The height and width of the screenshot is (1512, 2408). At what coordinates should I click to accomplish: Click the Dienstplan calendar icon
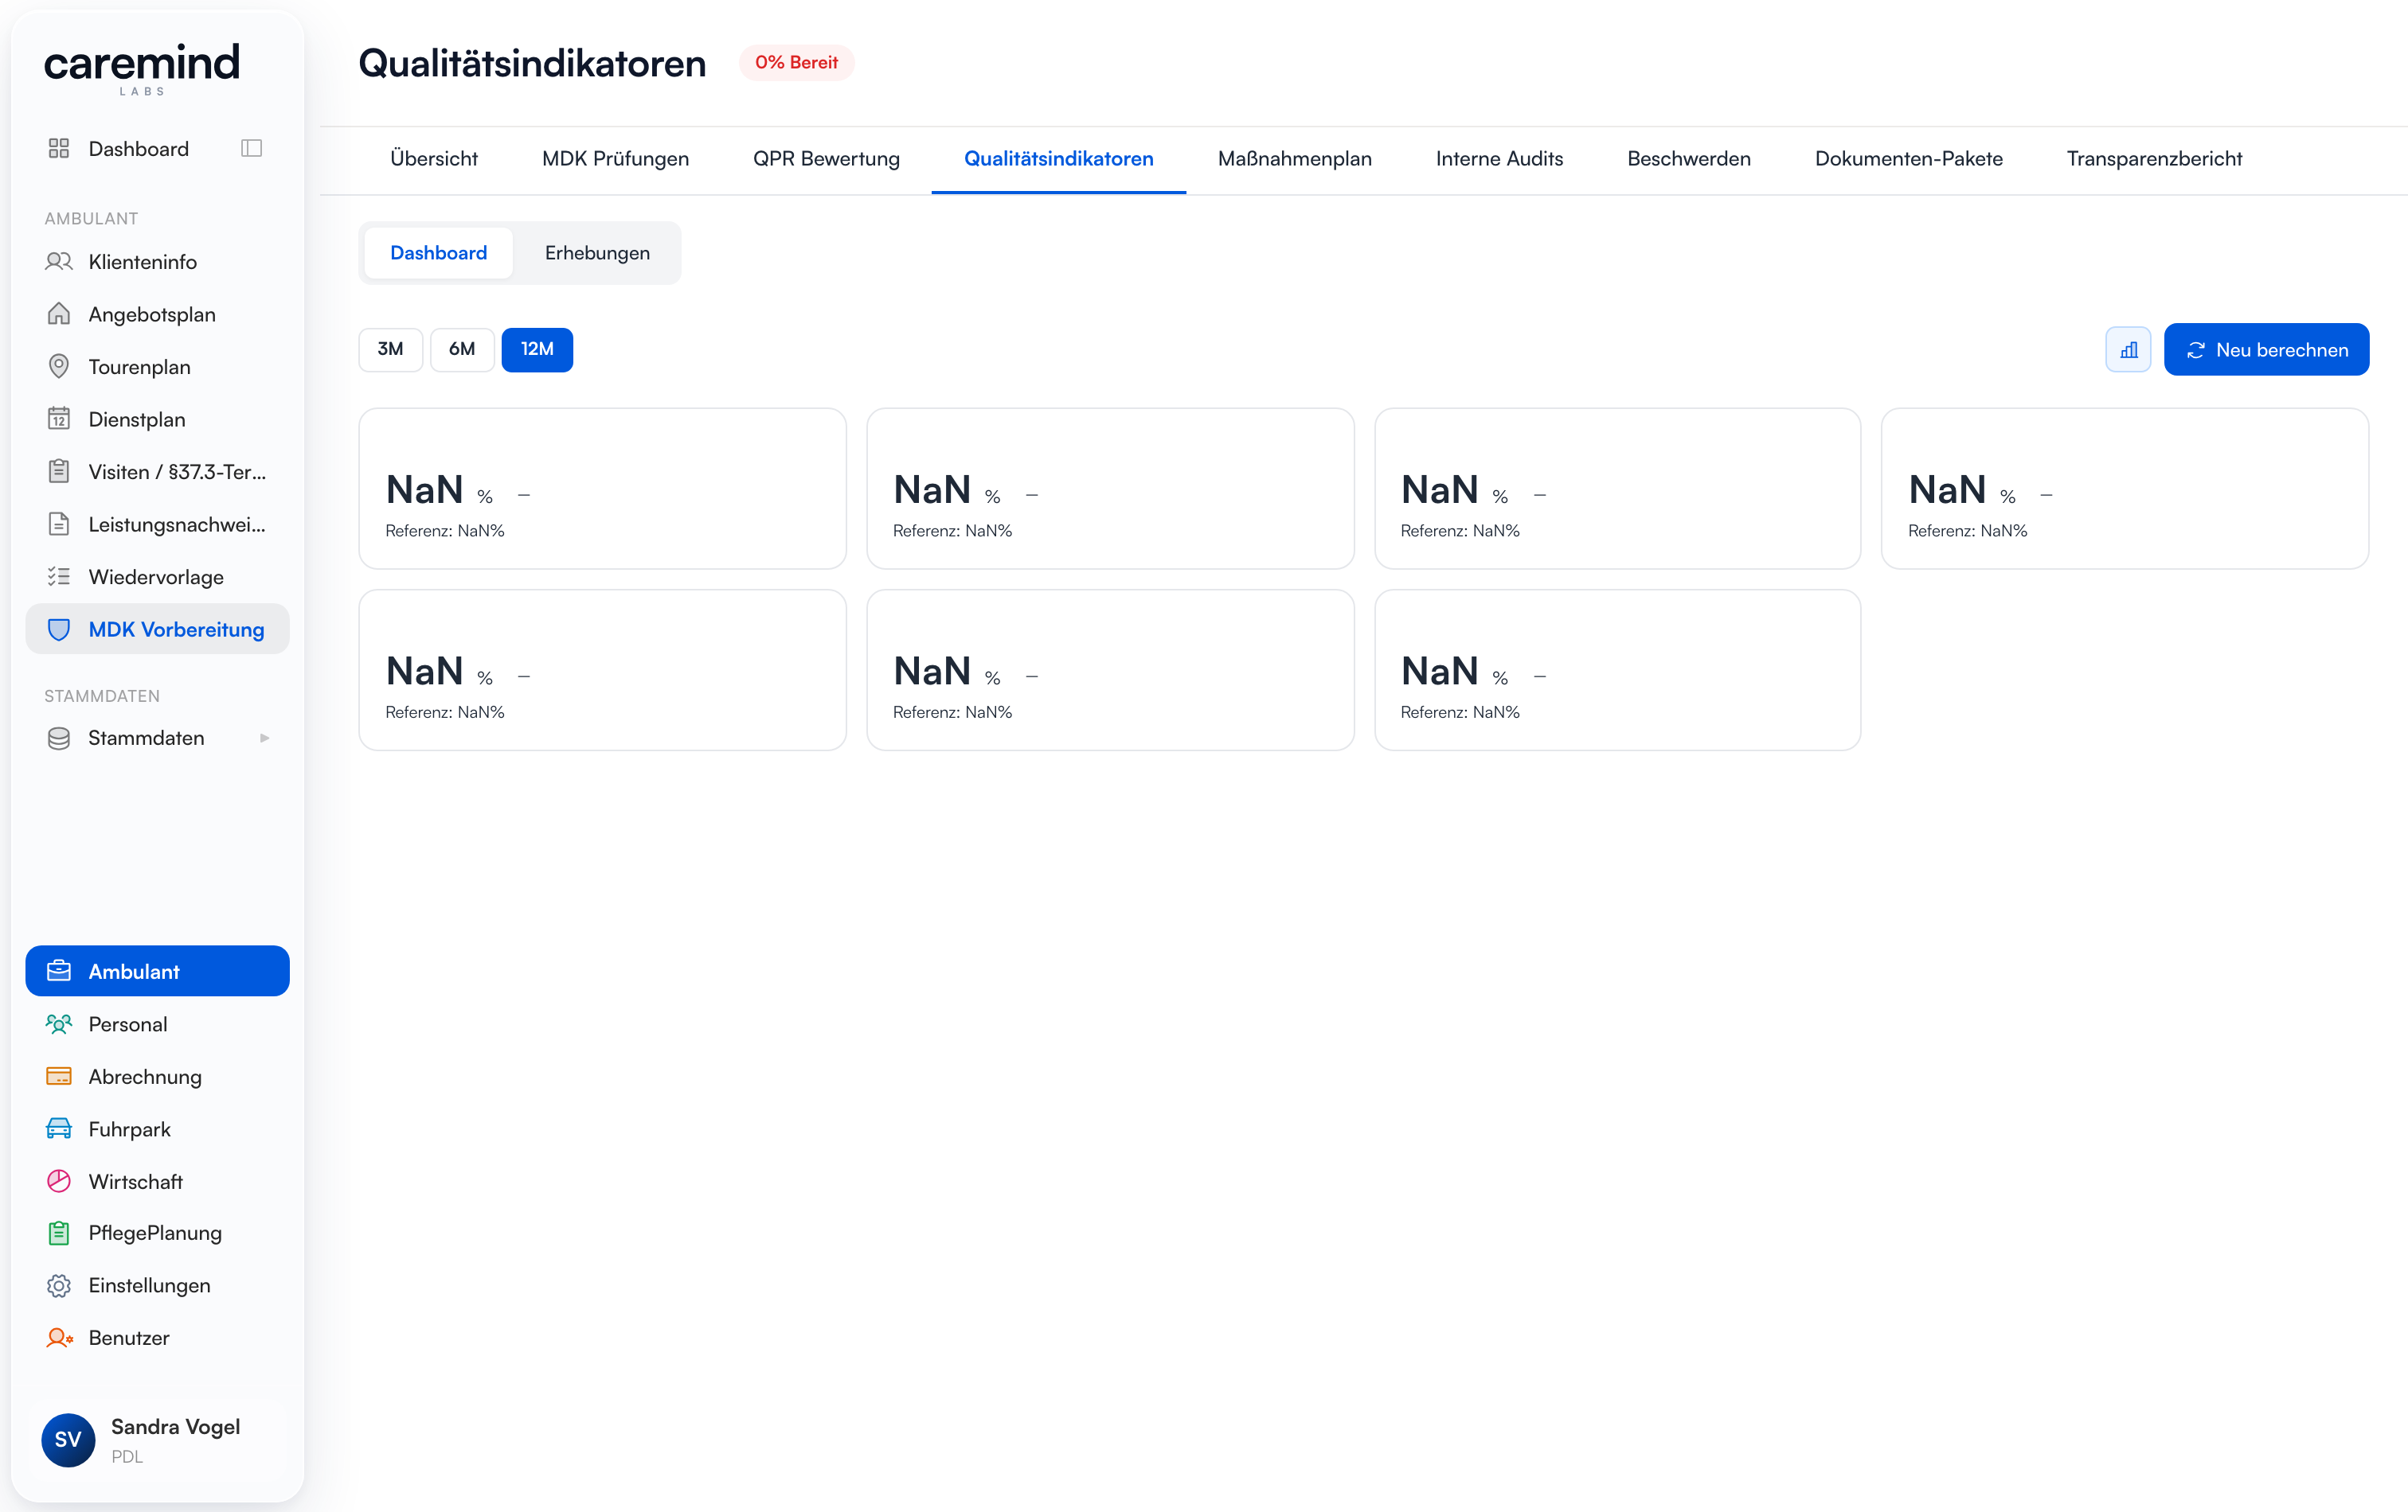(59, 419)
